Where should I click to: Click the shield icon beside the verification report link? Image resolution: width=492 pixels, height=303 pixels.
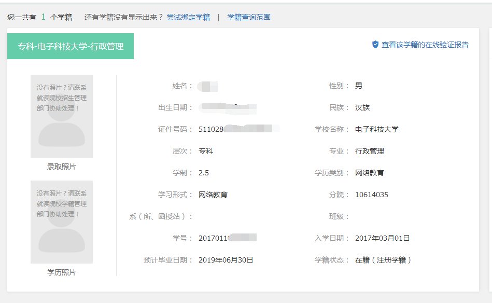point(375,45)
